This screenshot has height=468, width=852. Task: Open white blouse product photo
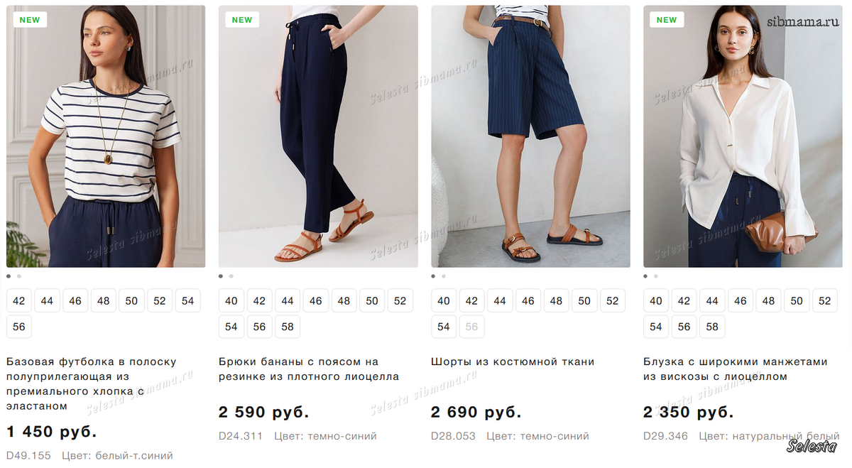(x=743, y=136)
